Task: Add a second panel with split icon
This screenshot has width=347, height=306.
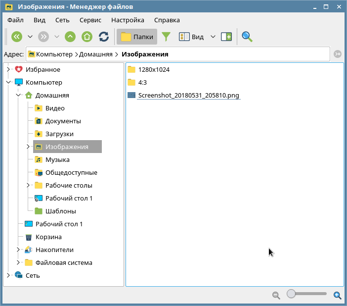Action: [x=226, y=37]
